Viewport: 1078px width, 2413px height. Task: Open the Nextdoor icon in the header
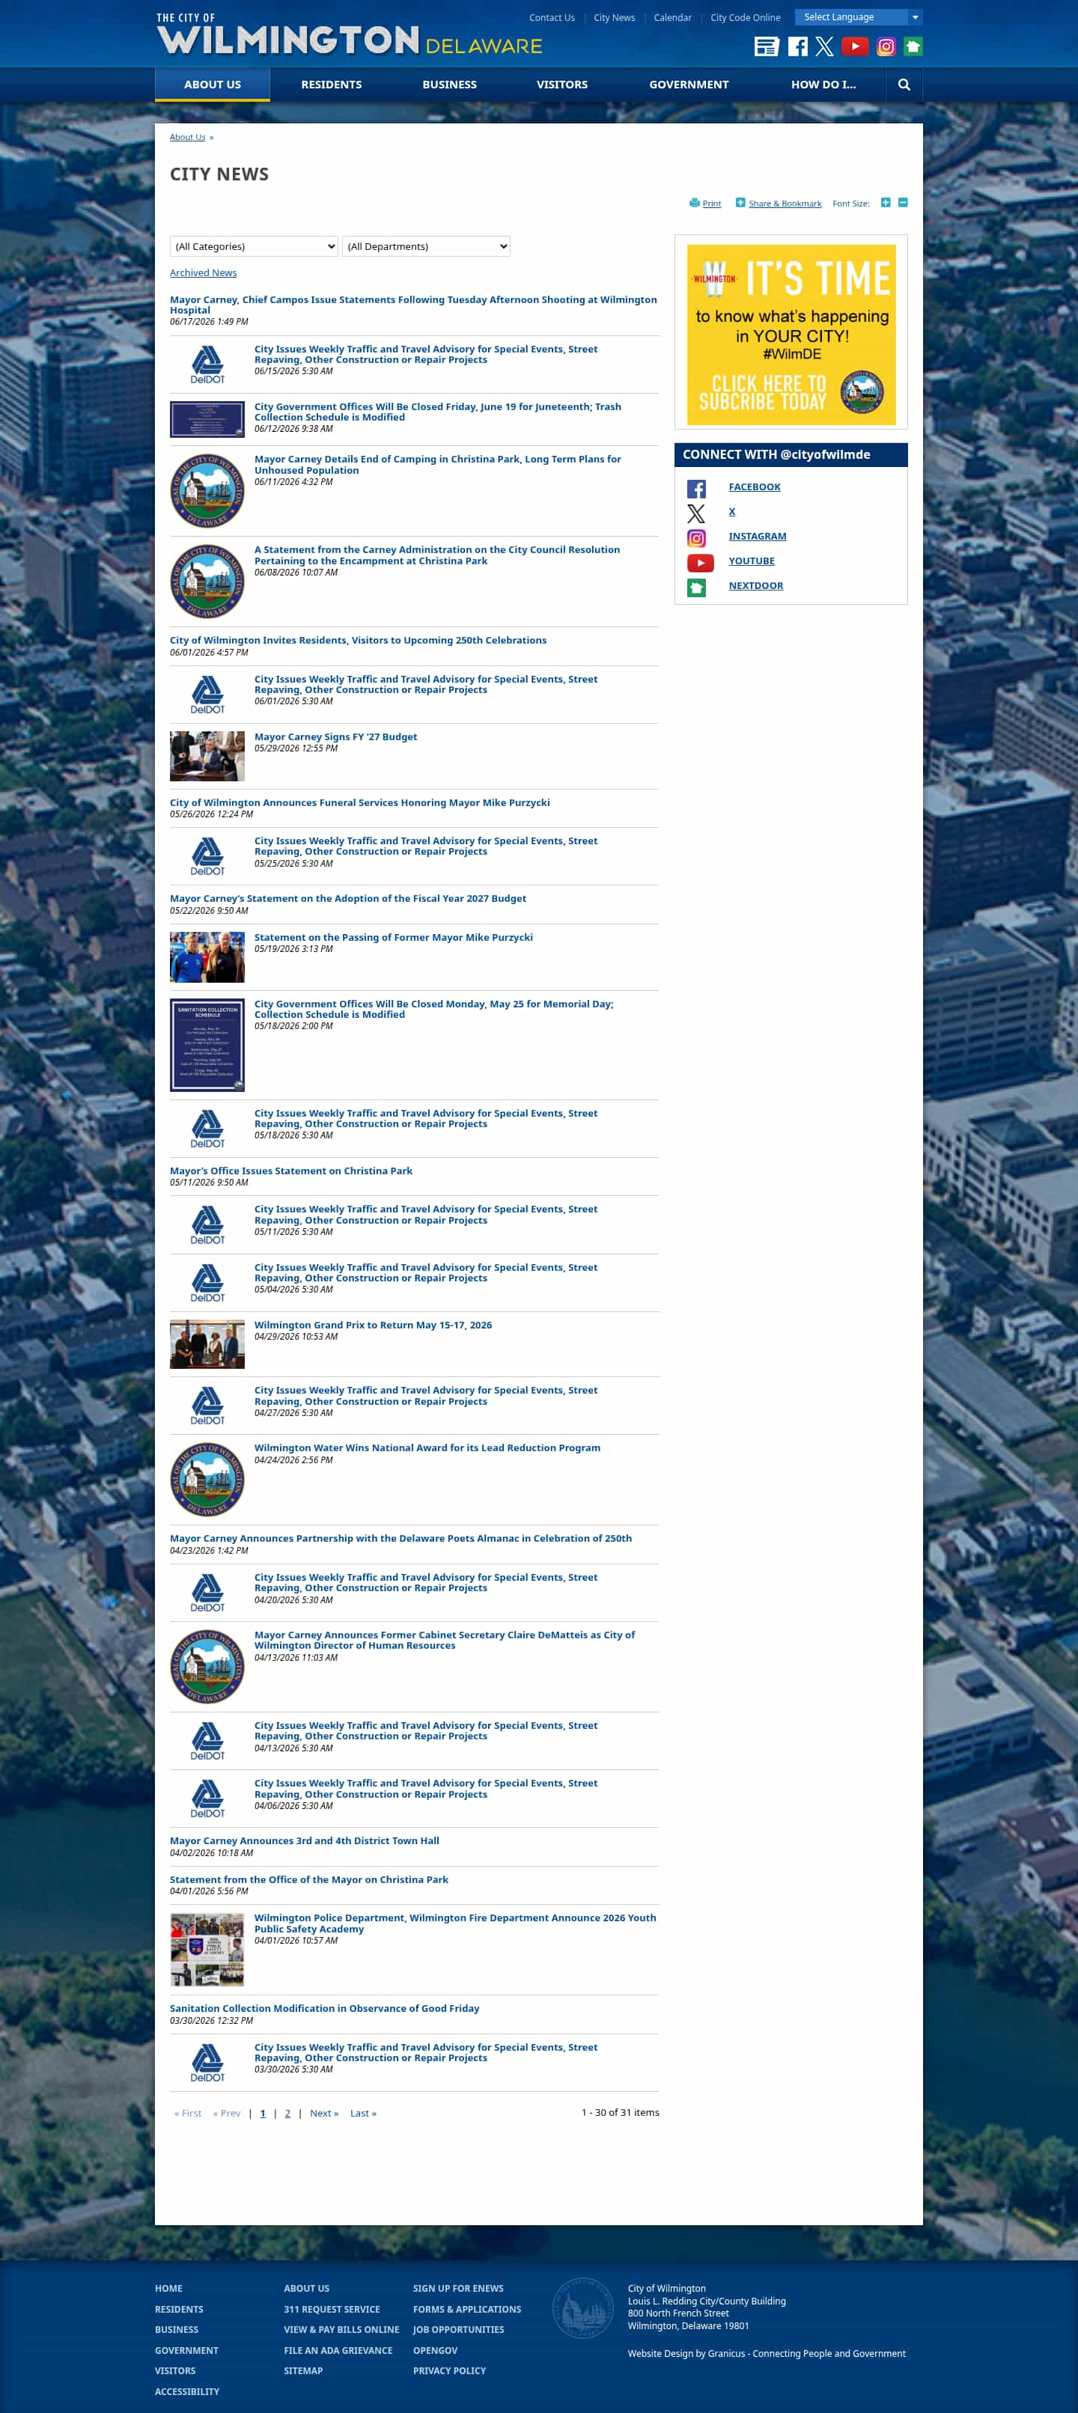coord(913,47)
